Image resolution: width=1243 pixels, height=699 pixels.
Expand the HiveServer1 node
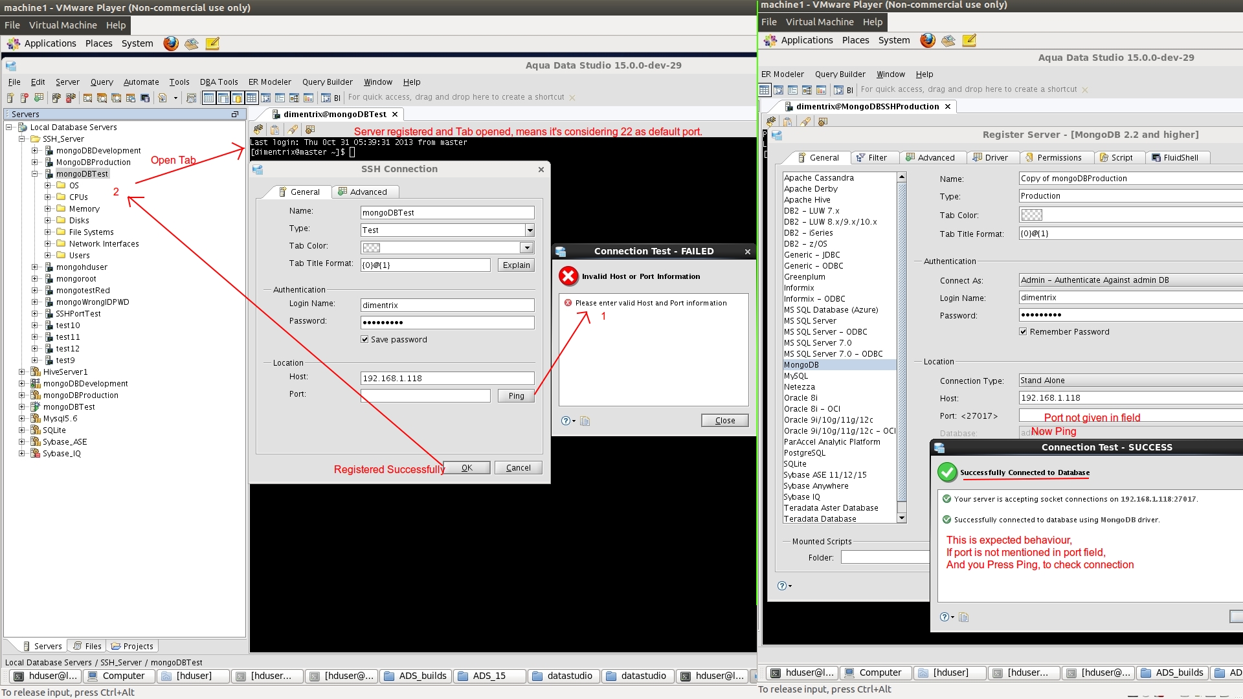pyautogui.click(x=22, y=372)
